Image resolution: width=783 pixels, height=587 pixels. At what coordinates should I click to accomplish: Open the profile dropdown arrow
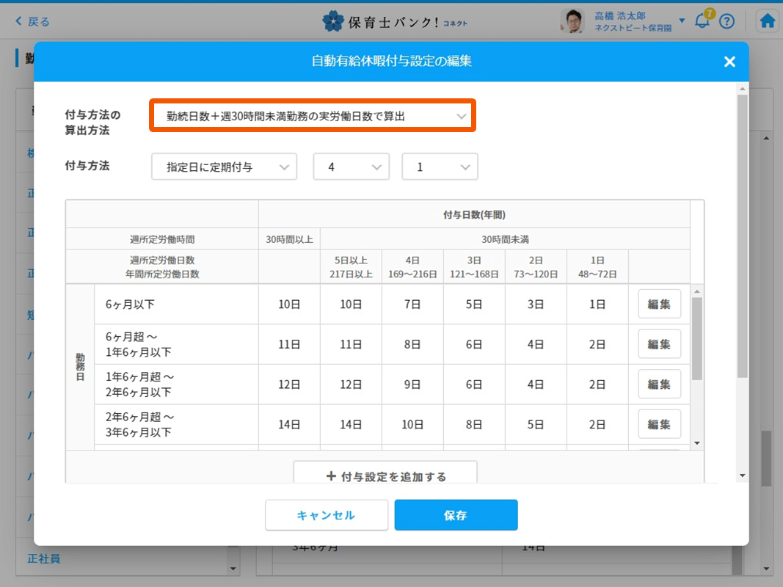pos(682,21)
